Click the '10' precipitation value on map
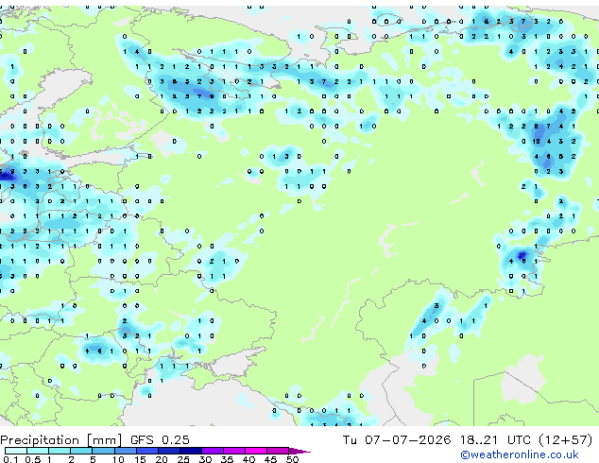Screen dimensions: 599x463 [537, 142]
